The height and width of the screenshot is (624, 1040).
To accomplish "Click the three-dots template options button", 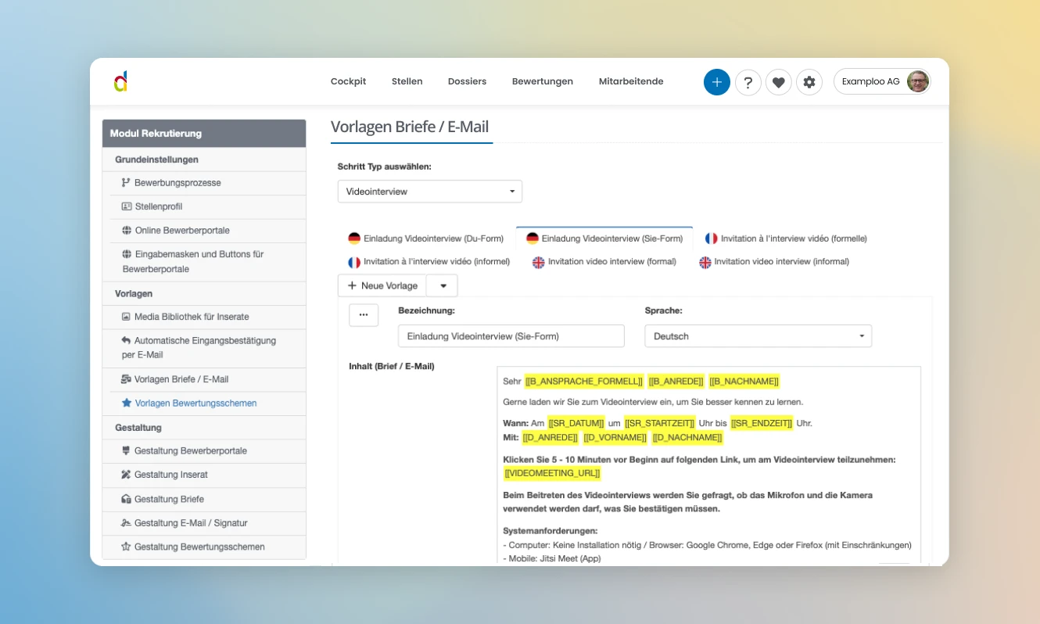I will (364, 315).
